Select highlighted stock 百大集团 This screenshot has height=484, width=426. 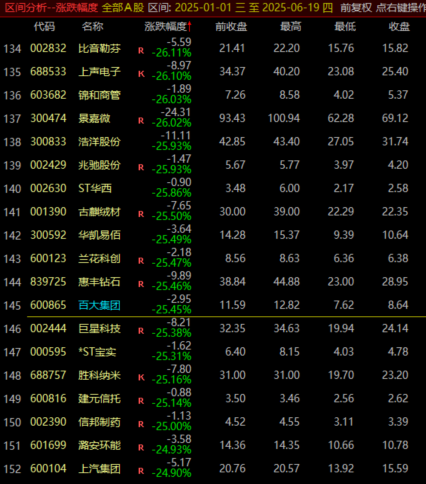click(99, 305)
